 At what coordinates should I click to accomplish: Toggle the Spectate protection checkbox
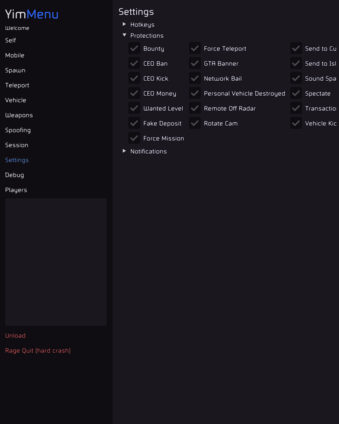coord(296,93)
